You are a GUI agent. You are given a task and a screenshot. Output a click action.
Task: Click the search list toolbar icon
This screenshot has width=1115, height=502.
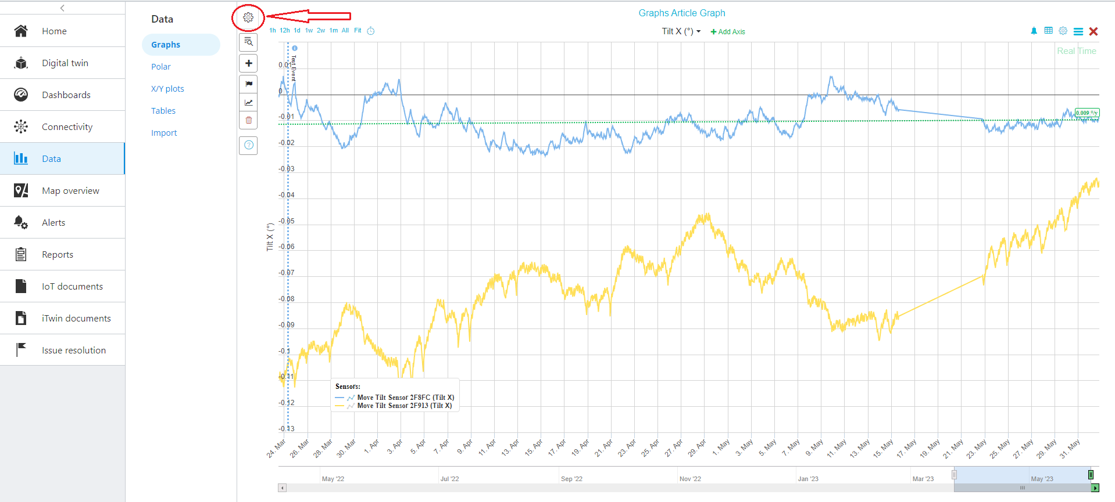[248, 42]
